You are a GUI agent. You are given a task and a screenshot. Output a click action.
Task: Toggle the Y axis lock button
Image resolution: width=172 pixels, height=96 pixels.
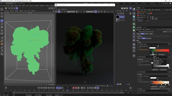pyautogui.click(x=12, y=8)
